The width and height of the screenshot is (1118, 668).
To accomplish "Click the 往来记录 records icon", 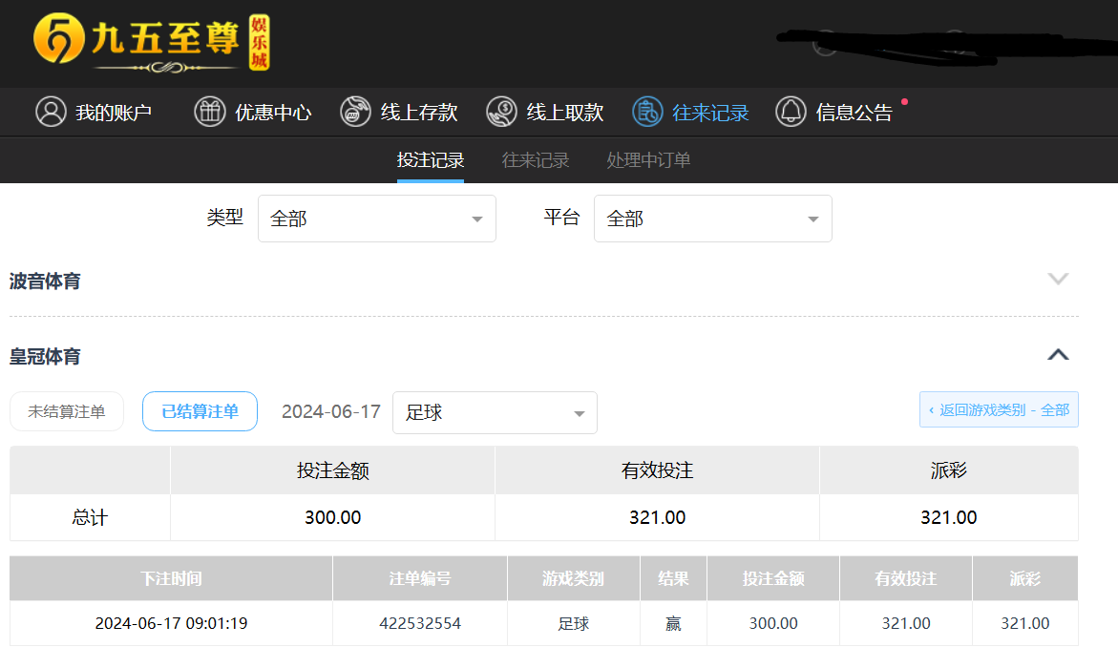I will [x=647, y=112].
